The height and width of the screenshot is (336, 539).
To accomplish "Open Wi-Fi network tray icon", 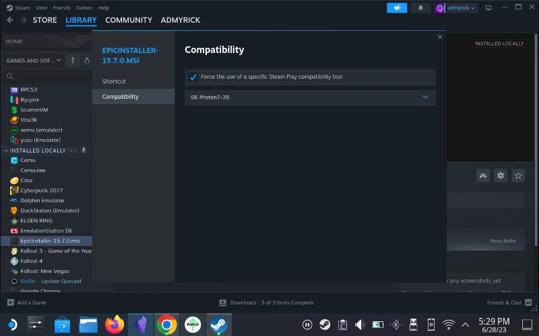I will [x=449, y=325].
